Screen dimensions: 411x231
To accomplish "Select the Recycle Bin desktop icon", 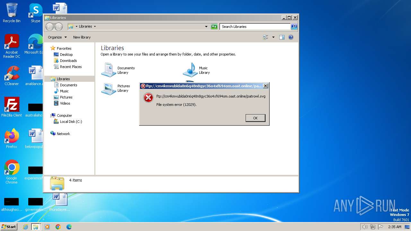I will pos(12,13).
